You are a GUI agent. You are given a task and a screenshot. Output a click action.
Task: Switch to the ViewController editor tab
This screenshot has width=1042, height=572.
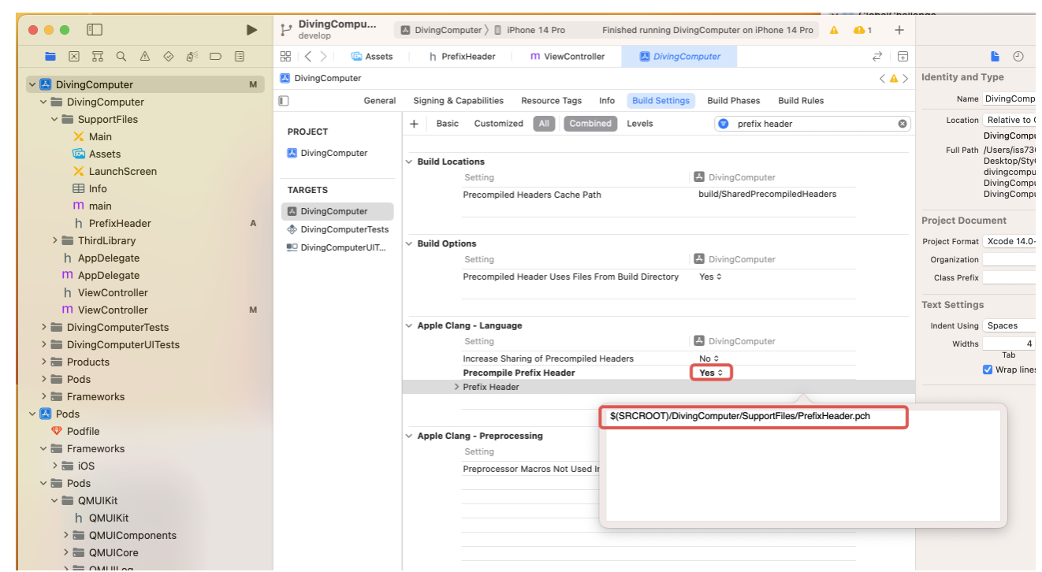(x=568, y=57)
